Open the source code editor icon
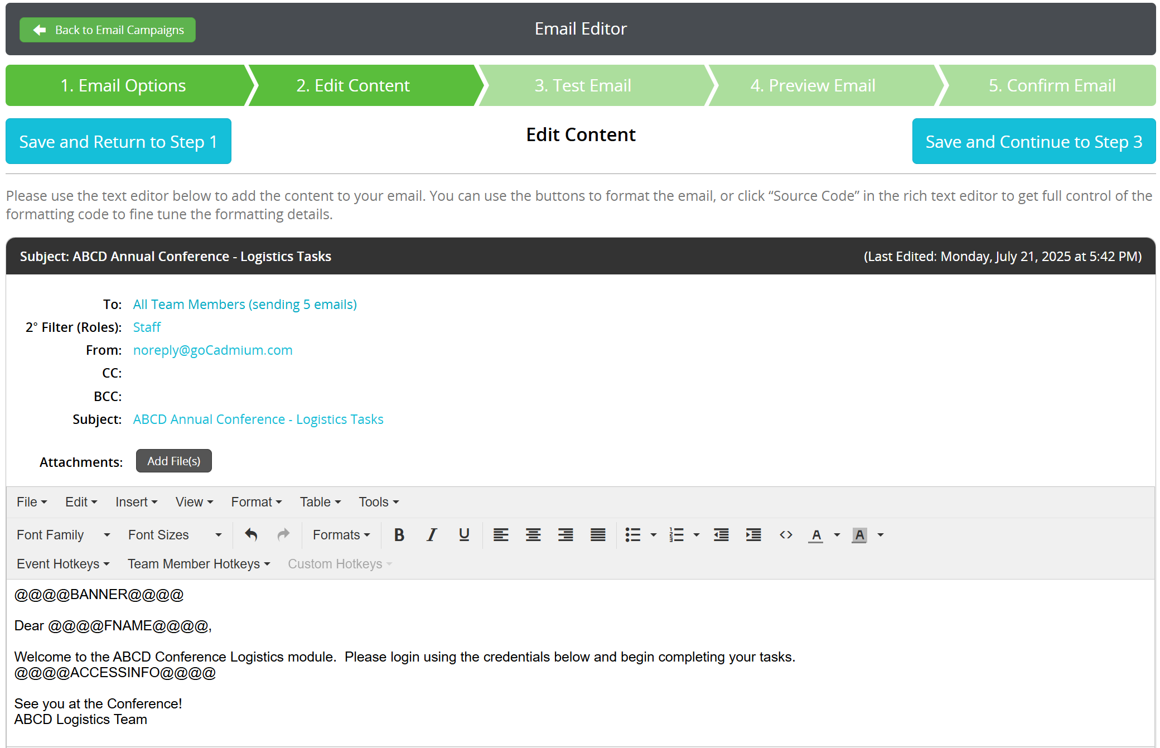The width and height of the screenshot is (1160, 748). click(x=786, y=535)
